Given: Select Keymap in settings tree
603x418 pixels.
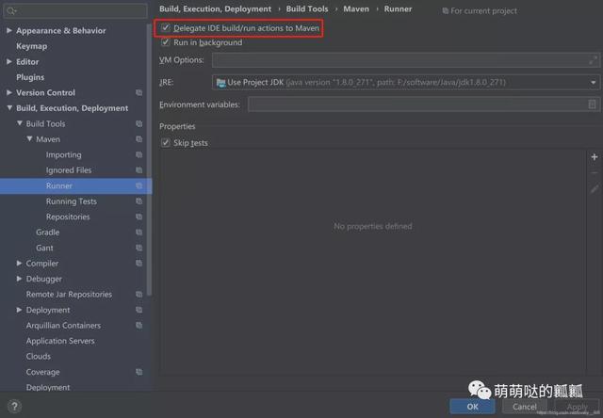Looking at the screenshot, I should (x=31, y=46).
